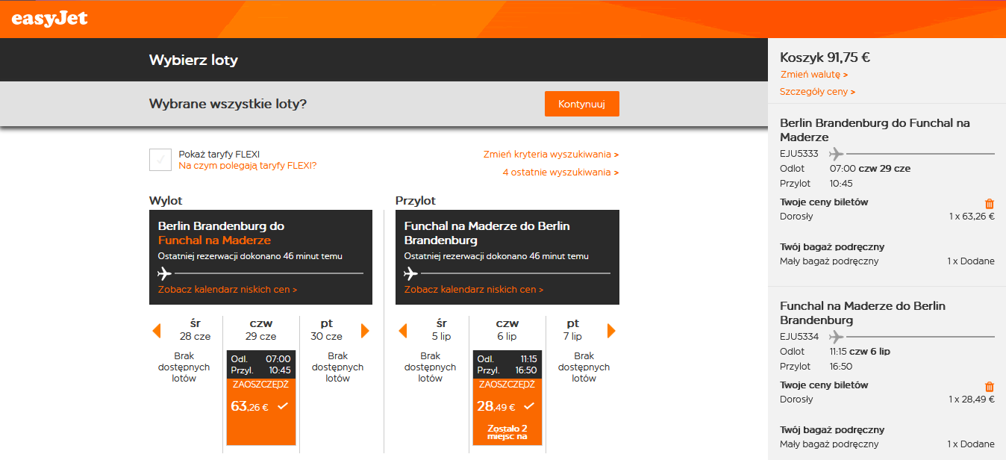The image size is (1006, 460).
Task: Click the Funchal na Maderze orange destination title
Action: tap(214, 240)
